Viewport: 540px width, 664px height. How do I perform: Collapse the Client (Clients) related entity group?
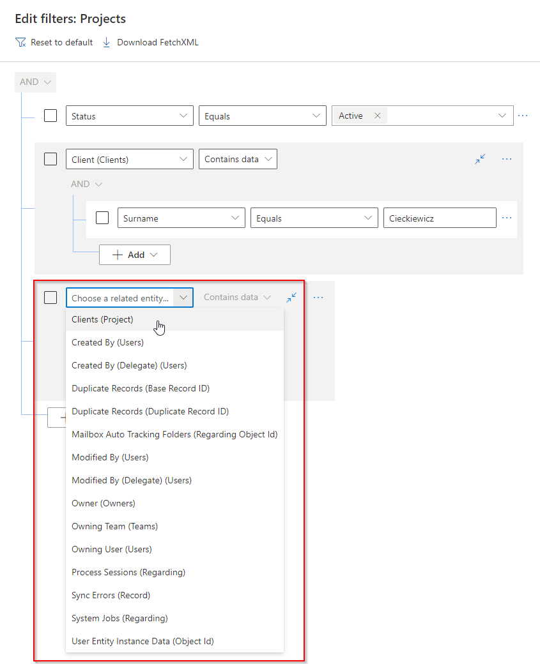[480, 159]
